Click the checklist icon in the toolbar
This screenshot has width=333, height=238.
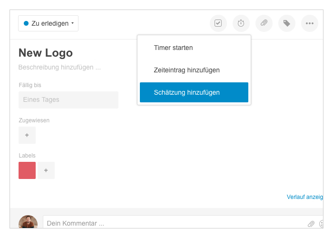[218, 23]
